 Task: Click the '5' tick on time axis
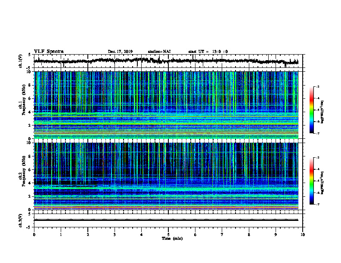168,235
